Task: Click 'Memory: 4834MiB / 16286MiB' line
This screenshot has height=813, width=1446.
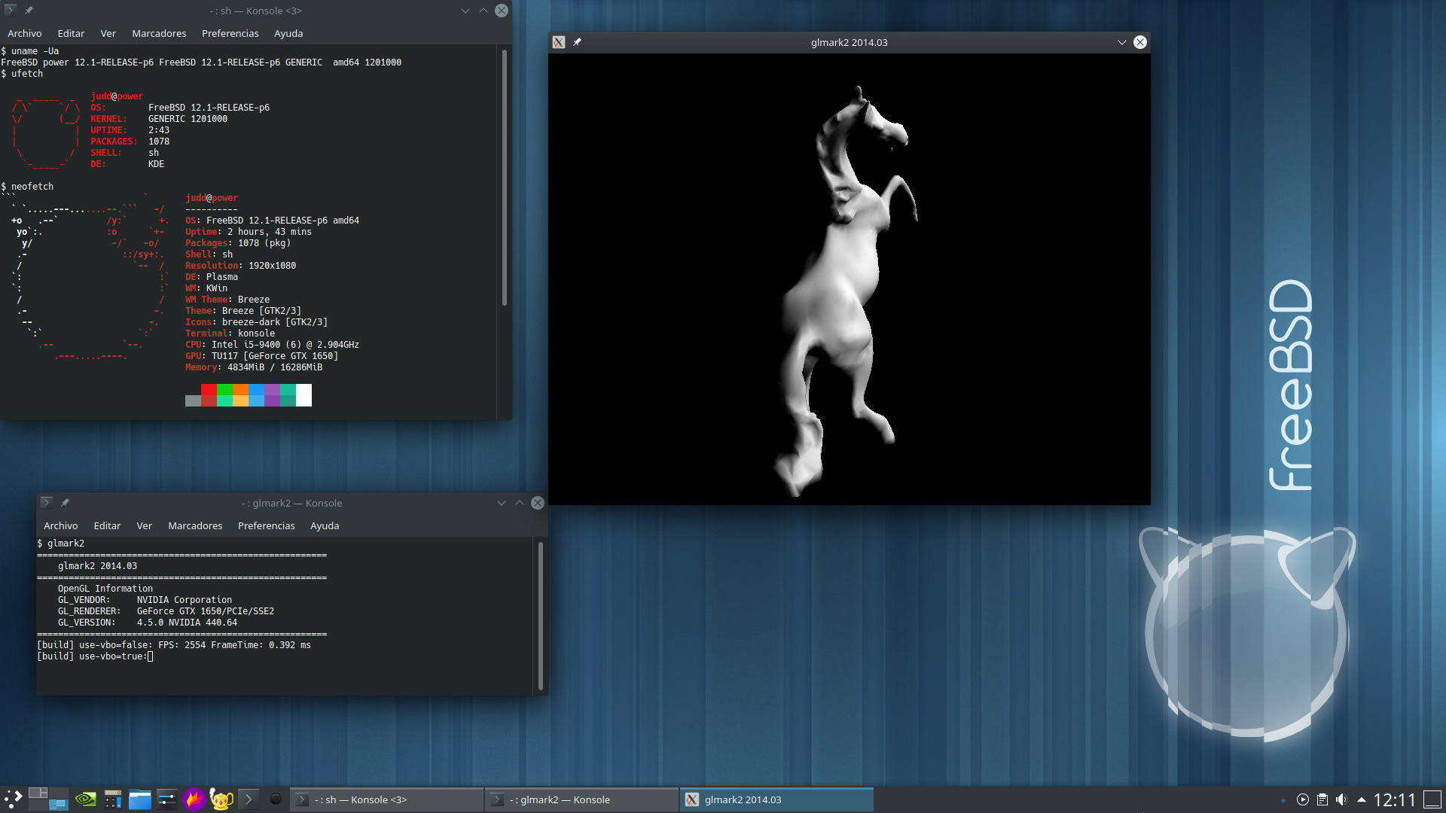Action: pos(254,367)
